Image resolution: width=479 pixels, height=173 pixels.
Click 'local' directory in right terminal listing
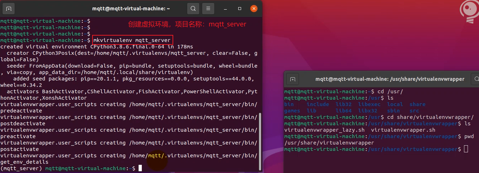395,104
